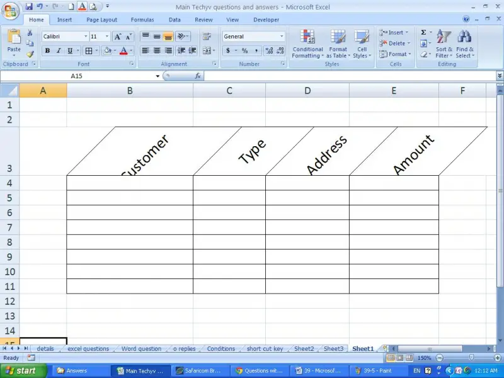The image size is (504, 378).
Task: Open the Windows start button
Action: coord(23,371)
